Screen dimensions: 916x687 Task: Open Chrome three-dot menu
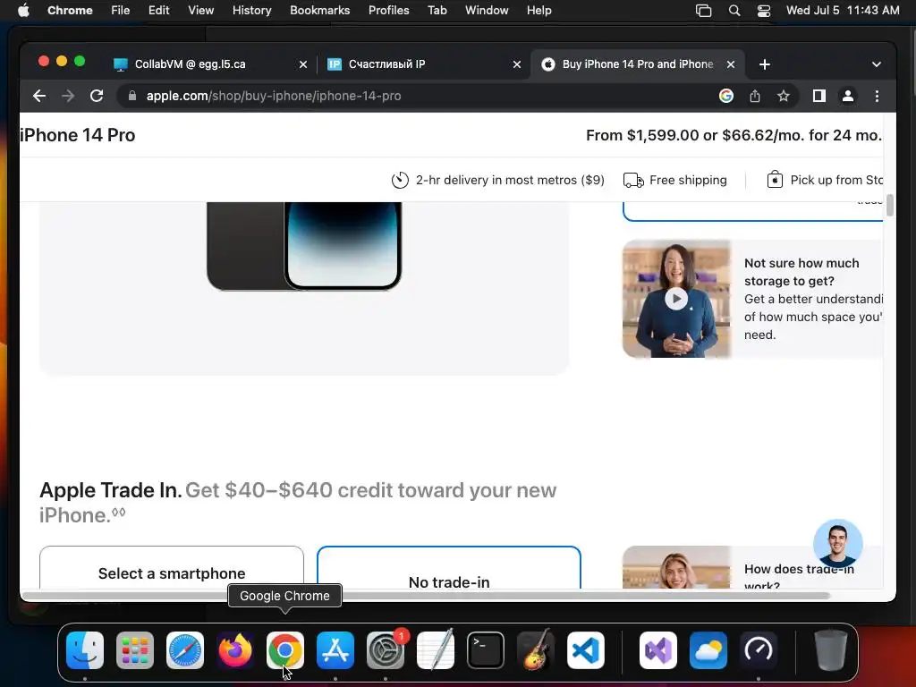(877, 96)
